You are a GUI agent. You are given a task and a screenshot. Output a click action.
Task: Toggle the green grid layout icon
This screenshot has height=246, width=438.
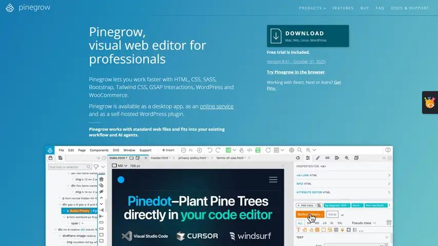228,150
